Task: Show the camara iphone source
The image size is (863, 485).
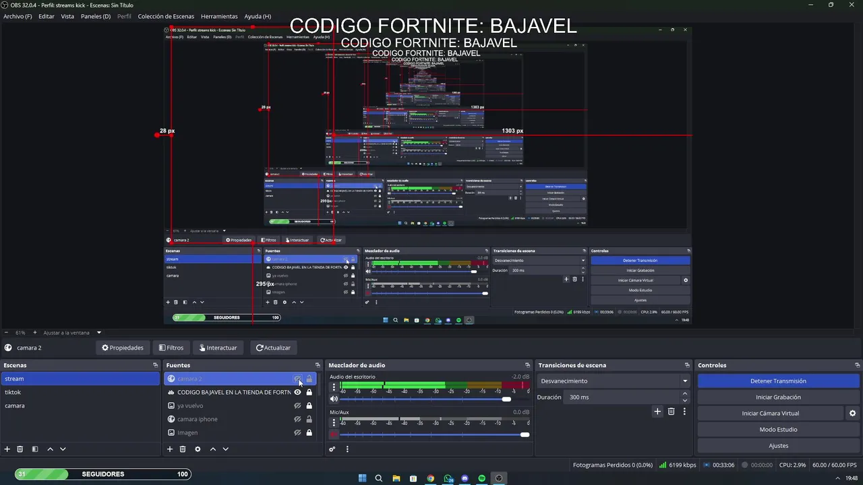Action: coord(297,419)
